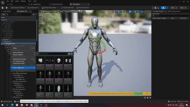Viewport: 190px width, 107px height.
Task: Pick the shield mesh thumbnail
Action: coord(59,89)
